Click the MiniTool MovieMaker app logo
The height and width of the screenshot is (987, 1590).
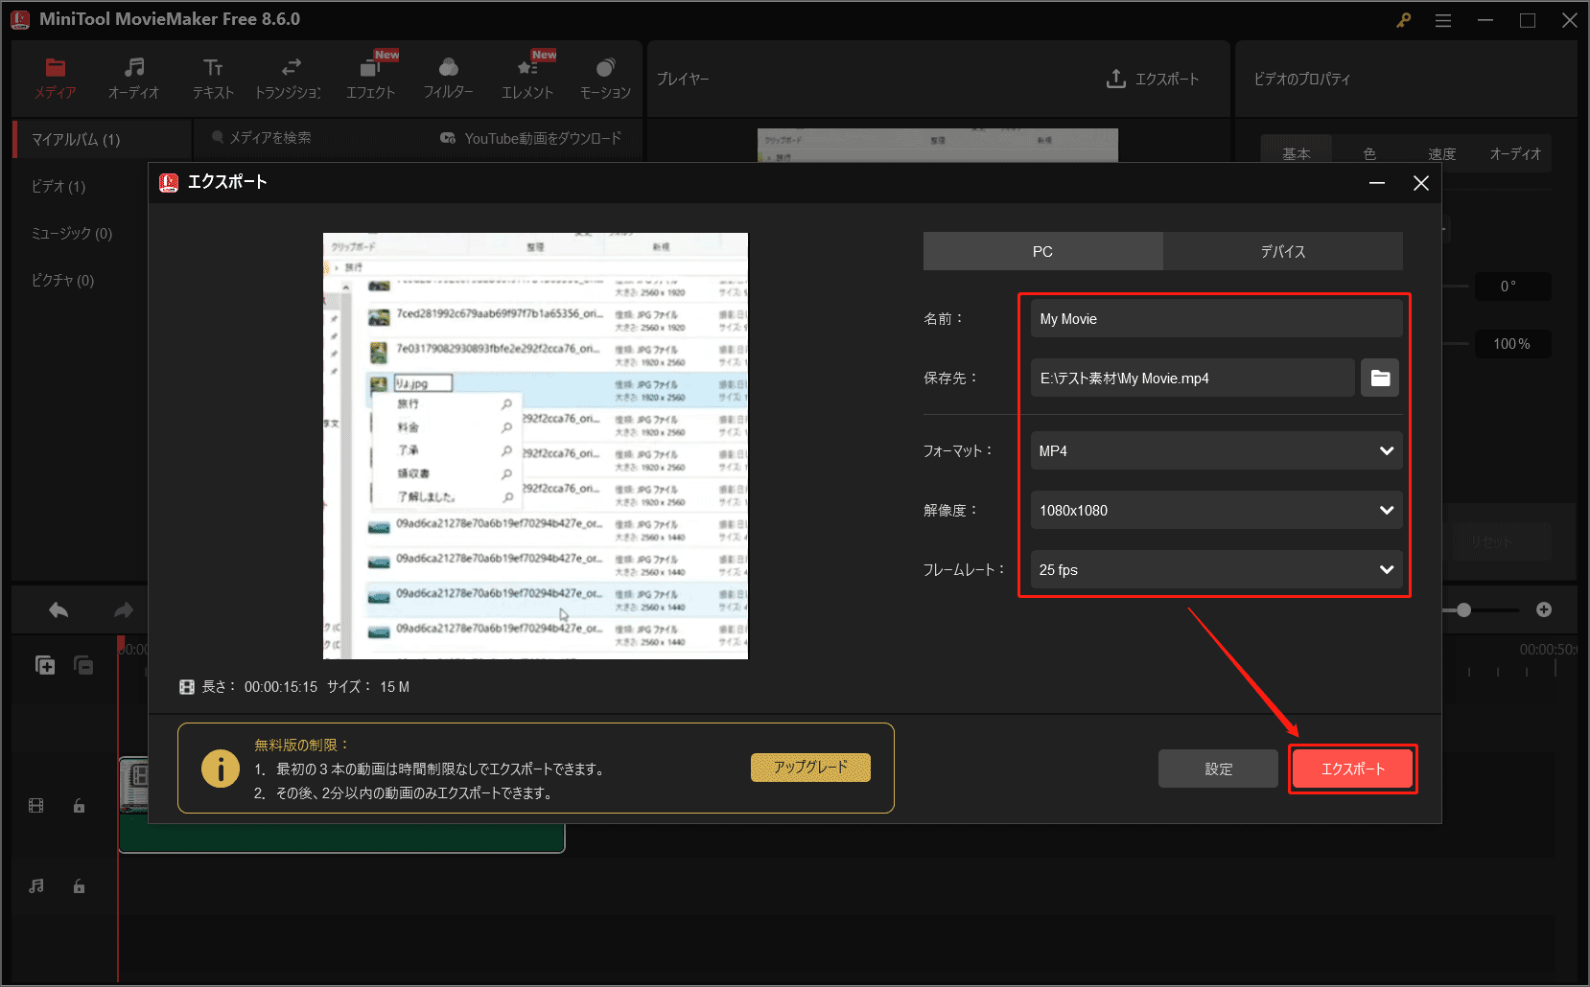coord(19,19)
